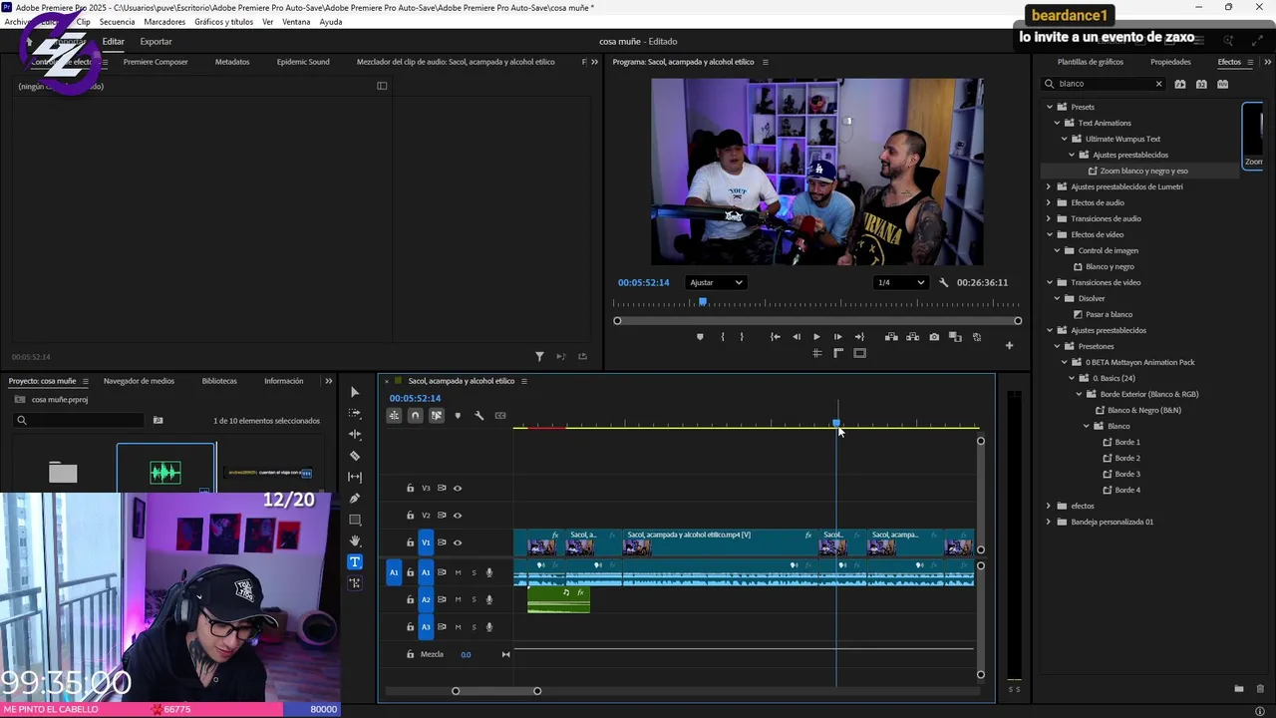The image size is (1276, 718).
Task: Open Gráficos y títulos menu
Action: [x=223, y=22]
